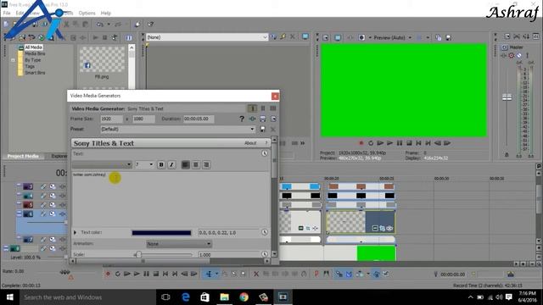This screenshot has height=305, width=543.
Task: Click the Frame Size height field 1080
Action: pos(143,119)
